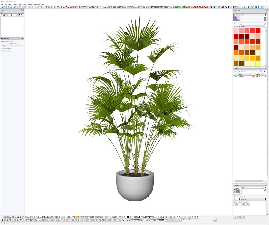The image size is (269, 225).
Task: Click materials back navigation arrow
Action: coord(234,26)
